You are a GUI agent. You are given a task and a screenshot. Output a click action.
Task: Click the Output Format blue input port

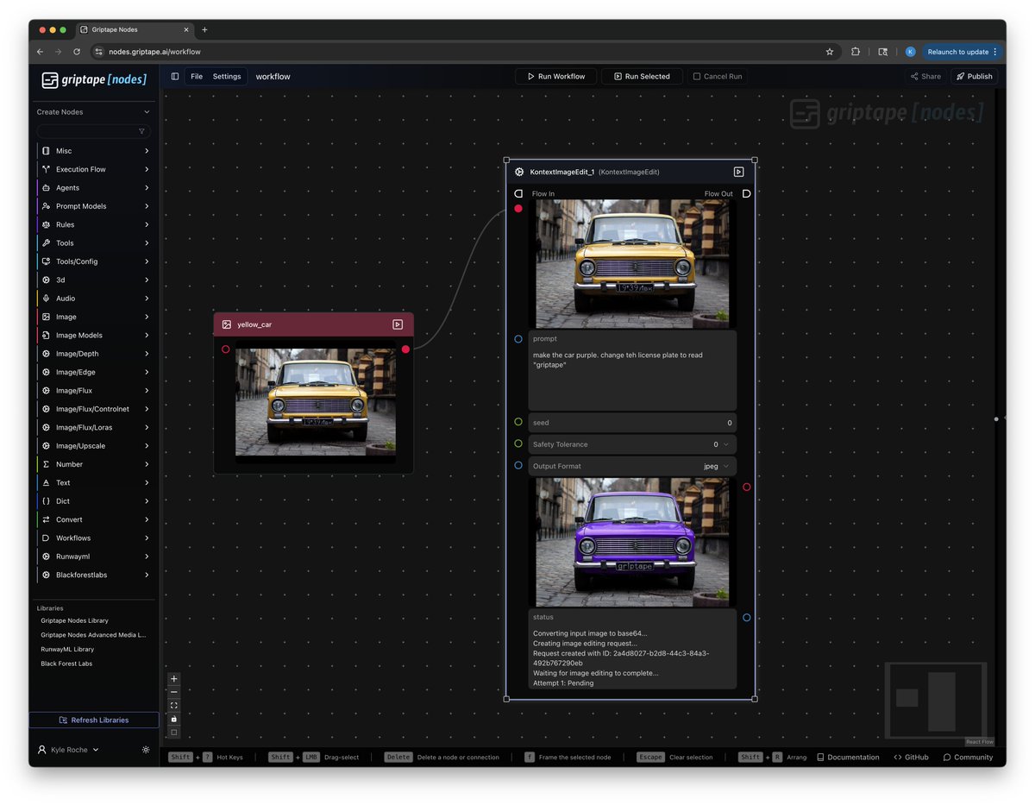click(x=518, y=466)
